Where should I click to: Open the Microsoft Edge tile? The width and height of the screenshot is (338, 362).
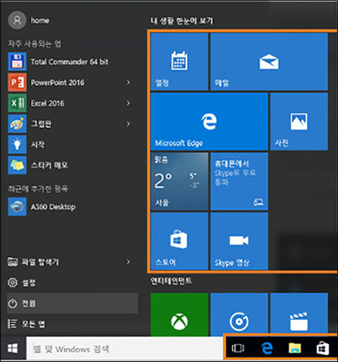click(210, 122)
